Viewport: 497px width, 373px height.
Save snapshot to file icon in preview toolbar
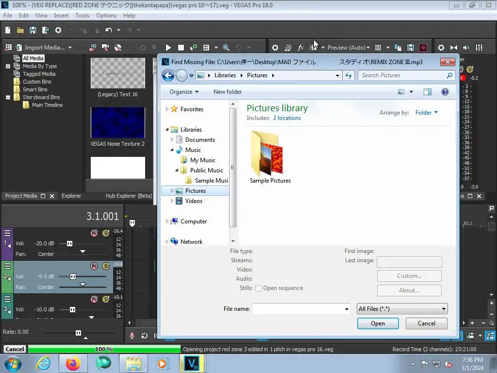(x=411, y=48)
